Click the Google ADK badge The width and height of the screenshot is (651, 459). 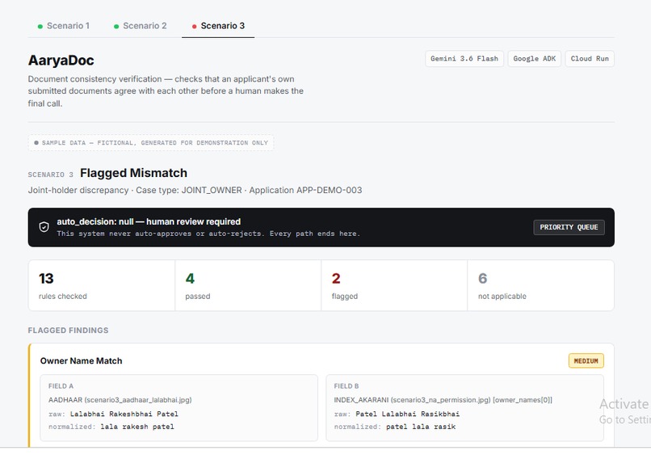535,58
